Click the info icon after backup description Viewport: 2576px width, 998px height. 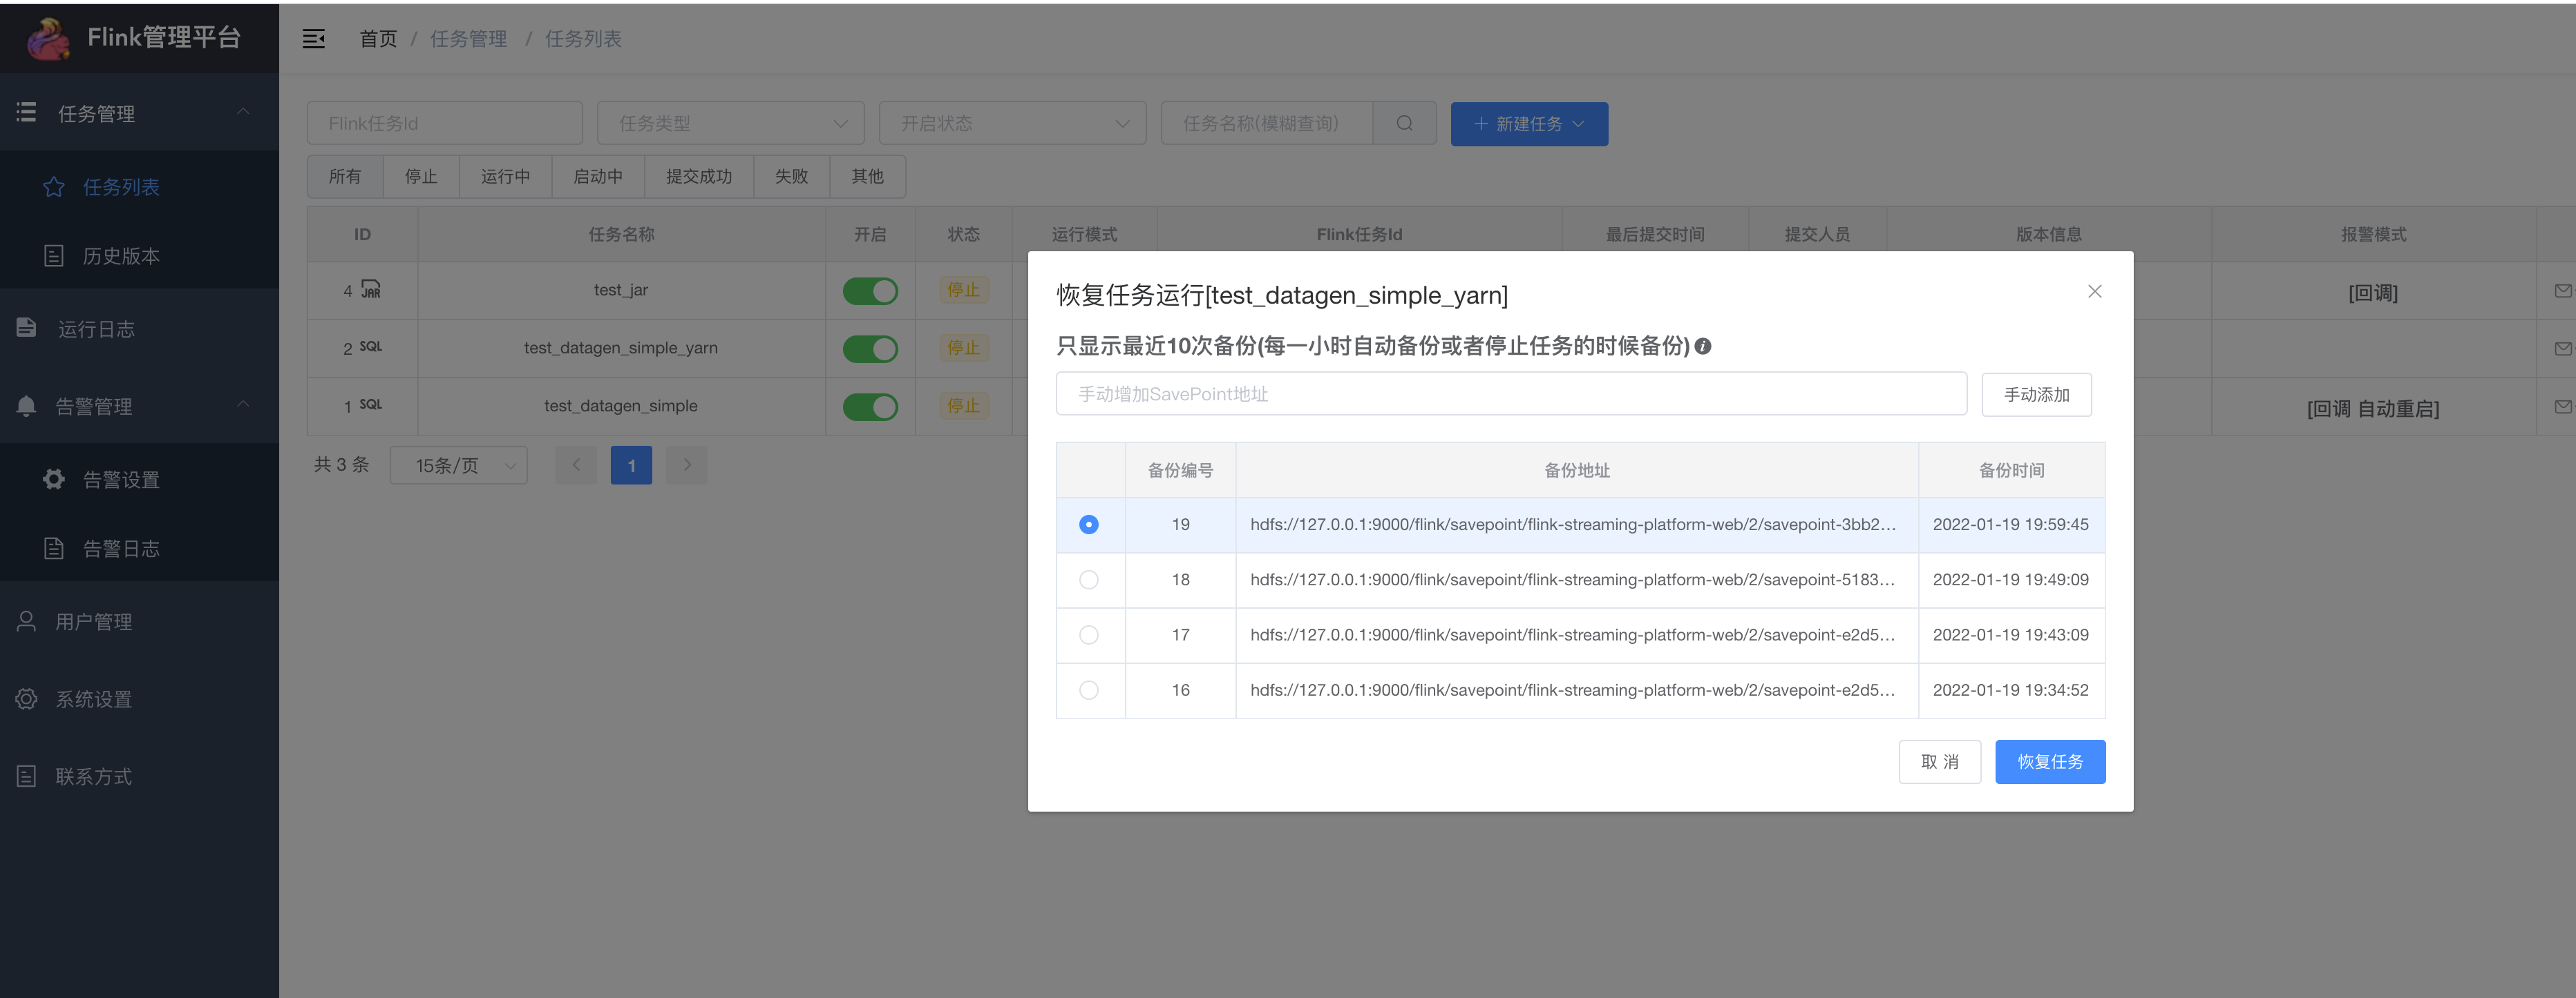point(1703,346)
